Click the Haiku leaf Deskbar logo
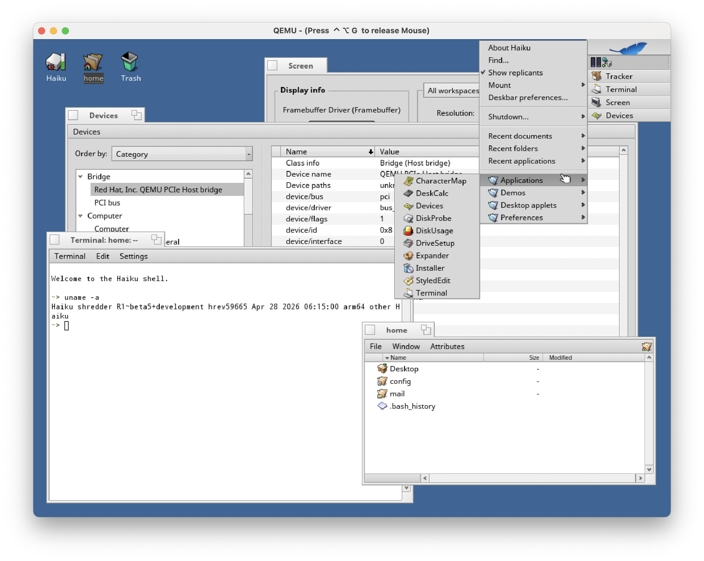 (629, 48)
